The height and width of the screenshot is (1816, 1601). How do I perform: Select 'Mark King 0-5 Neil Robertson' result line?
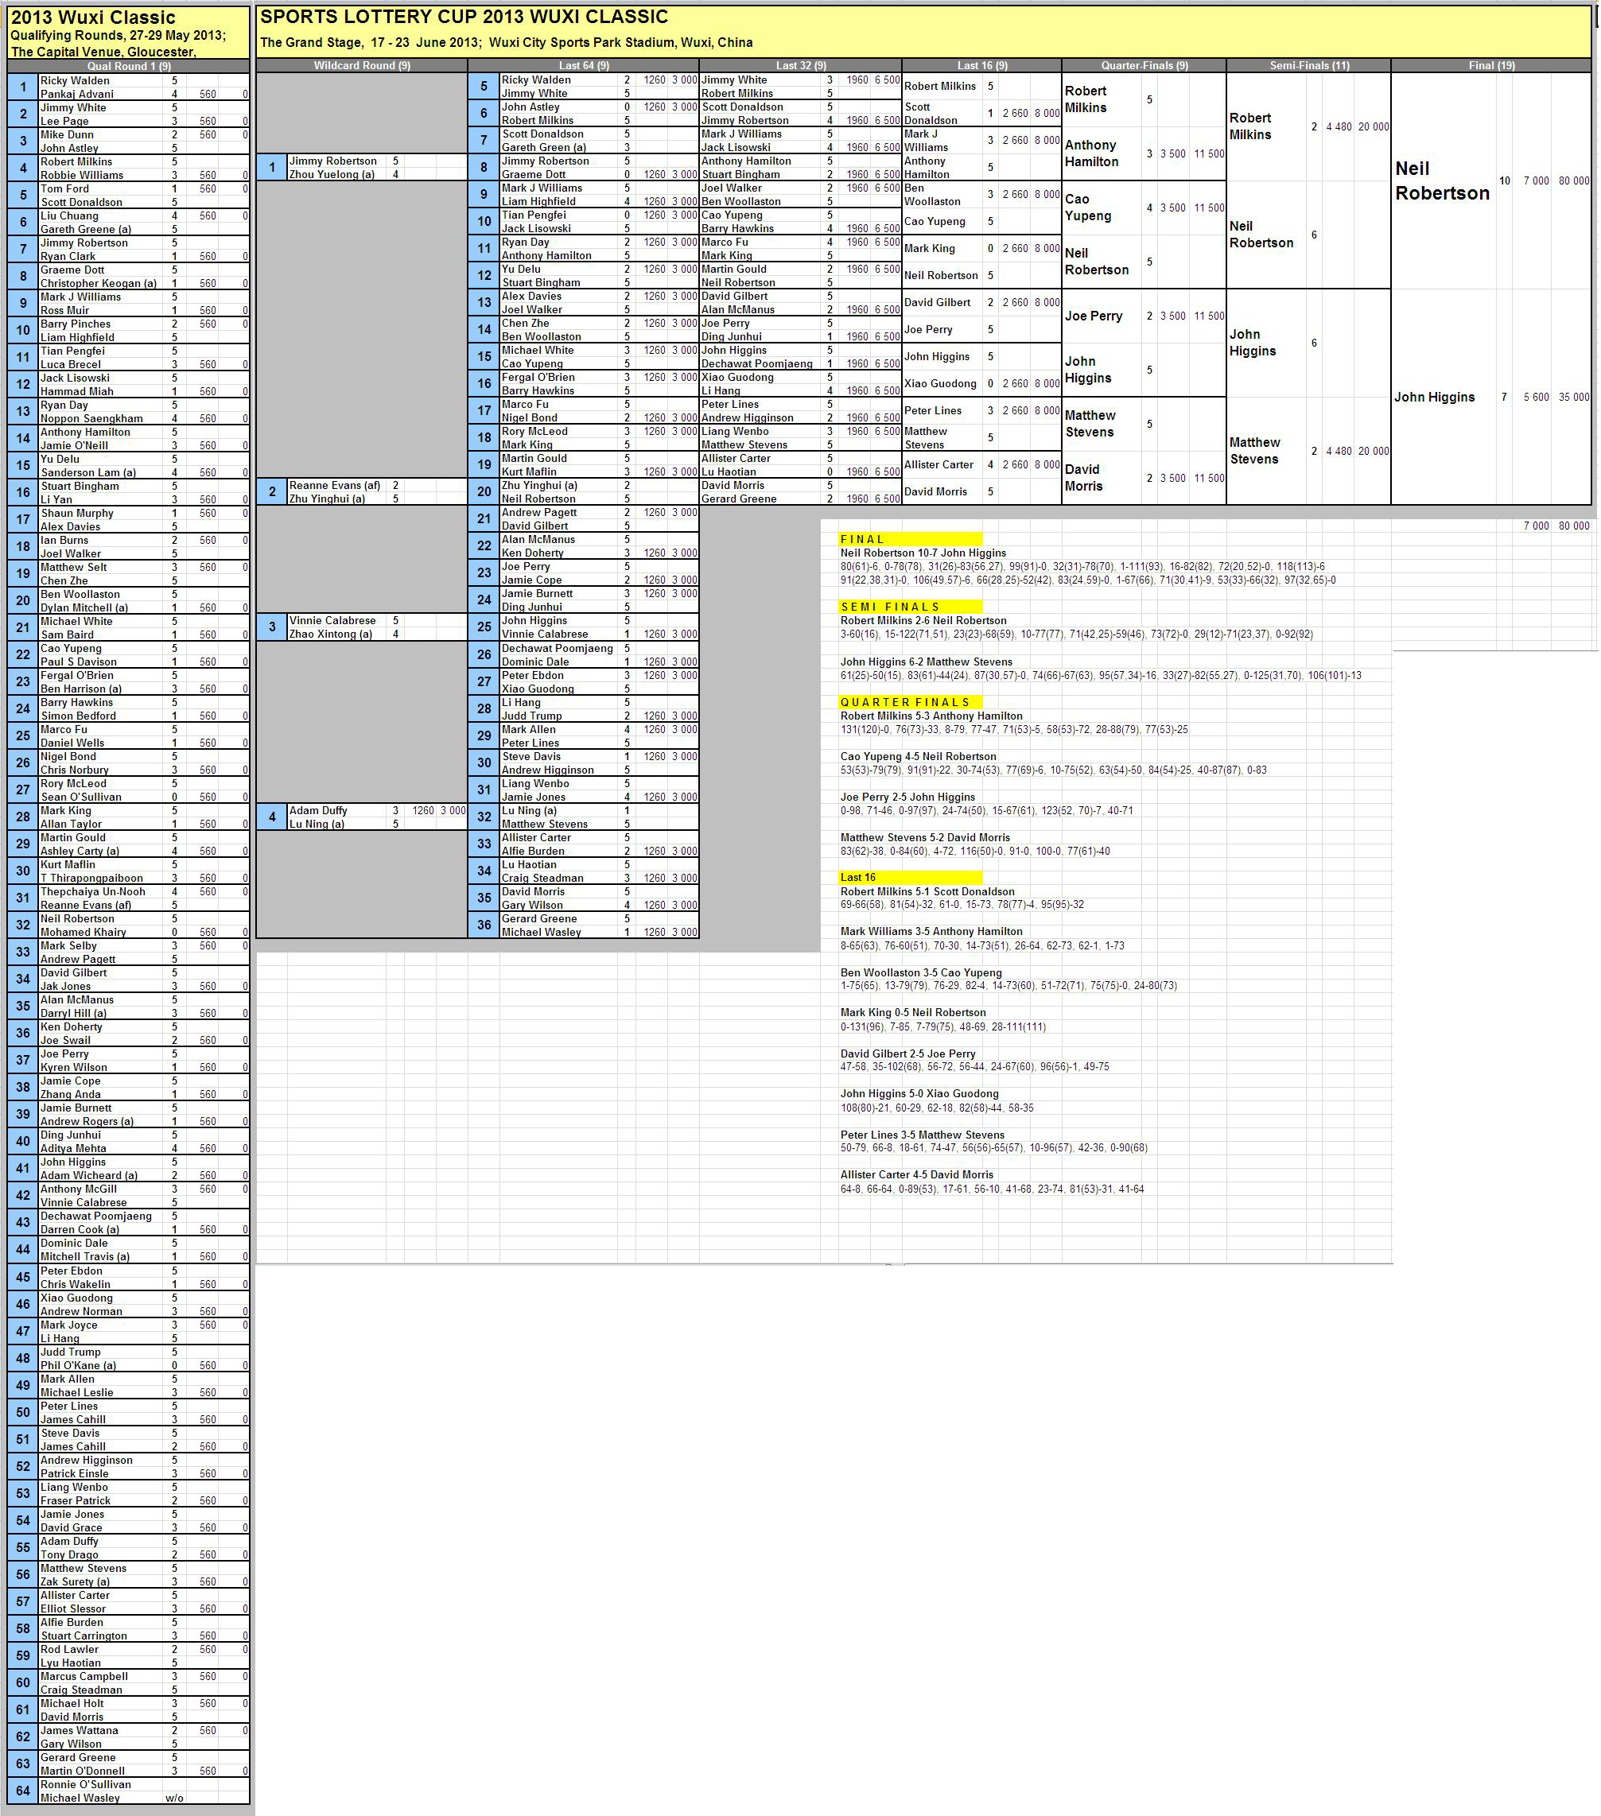point(913,1012)
